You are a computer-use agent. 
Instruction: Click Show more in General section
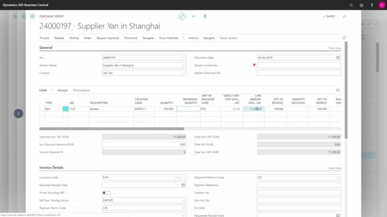(x=334, y=48)
